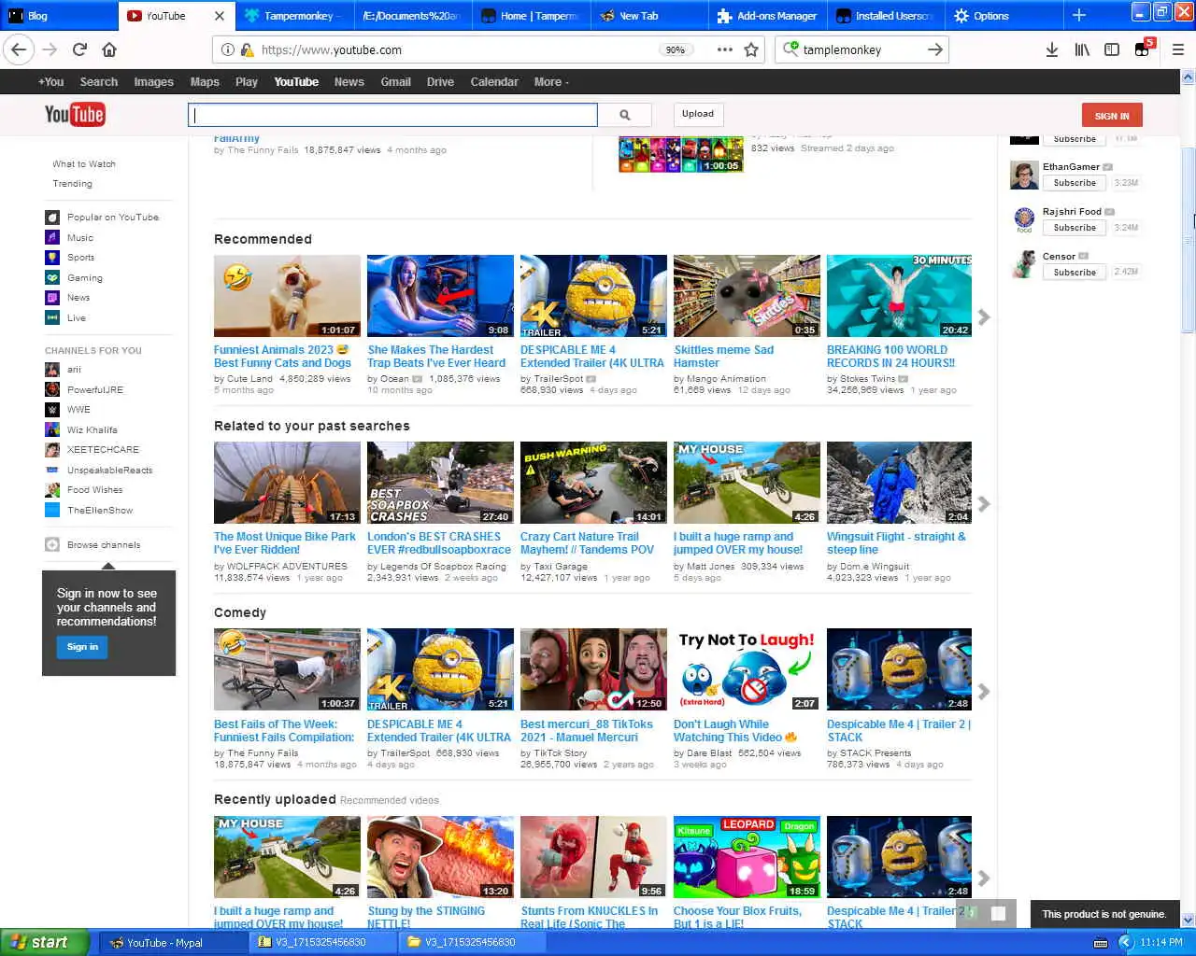Image resolution: width=1196 pixels, height=956 pixels.
Task: Open page actions three-dots menu
Action: [x=724, y=49]
